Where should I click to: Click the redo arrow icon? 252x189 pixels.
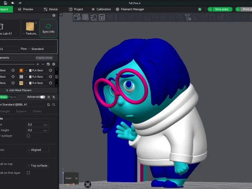(x=20, y=3)
